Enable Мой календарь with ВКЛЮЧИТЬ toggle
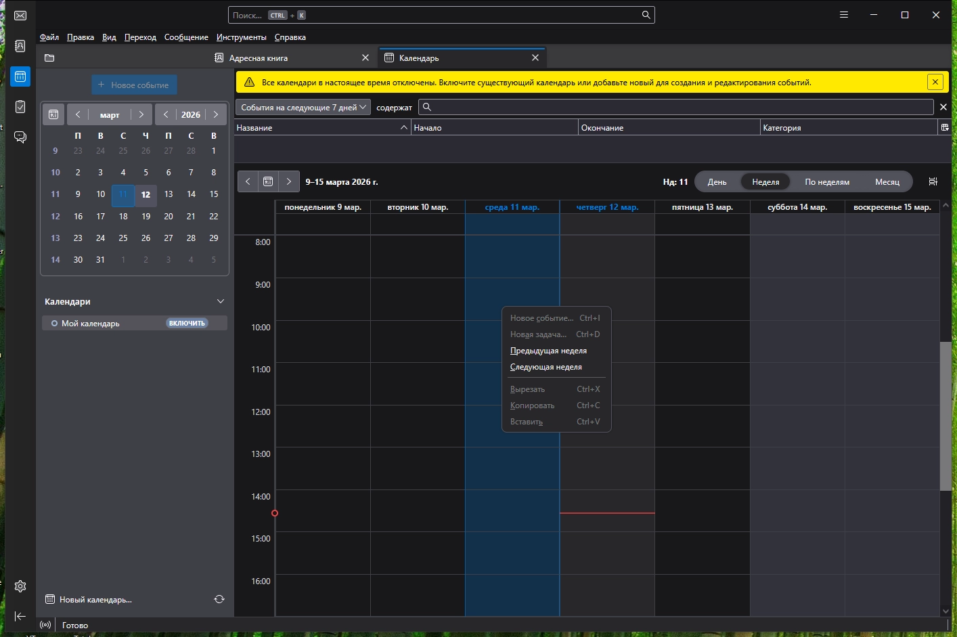Image resolution: width=957 pixels, height=637 pixels. [x=187, y=324]
